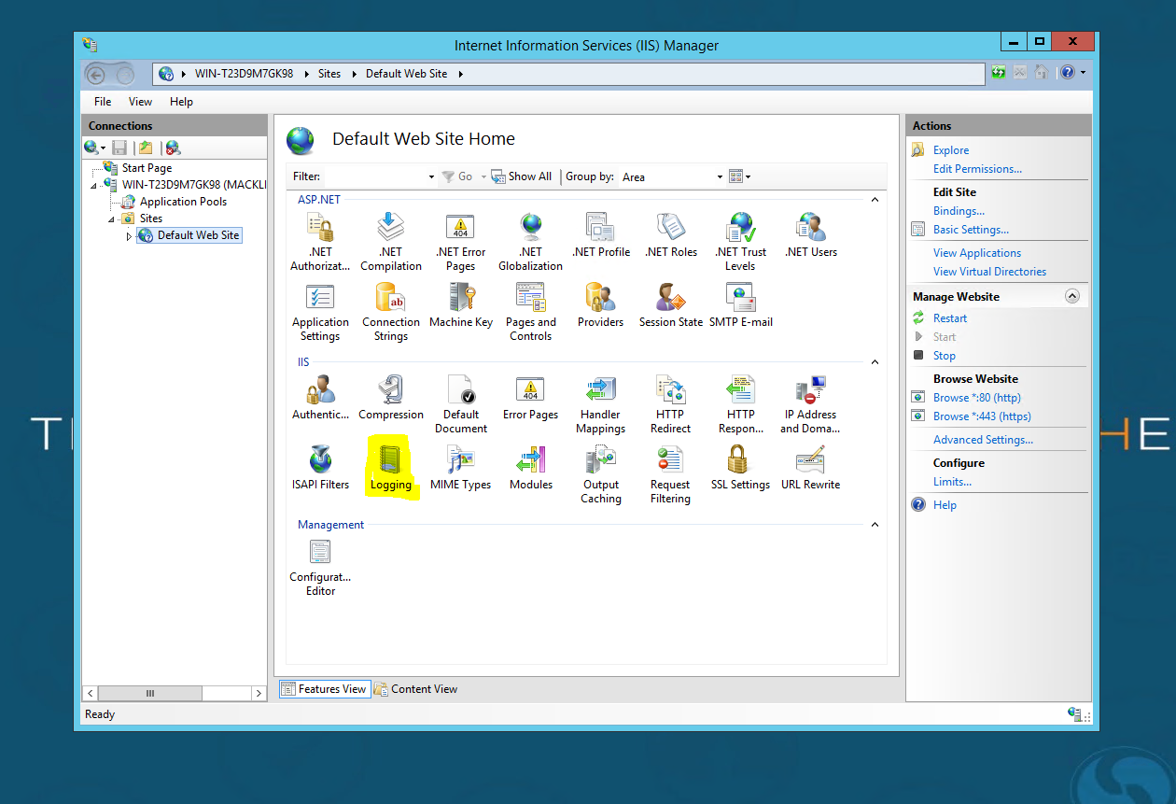The image size is (1176, 804).
Task: Open Handler Mappings feature
Action: (x=600, y=403)
